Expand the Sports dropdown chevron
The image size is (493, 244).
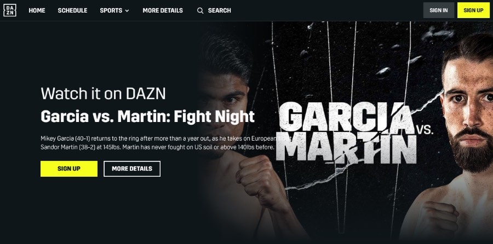(127, 11)
